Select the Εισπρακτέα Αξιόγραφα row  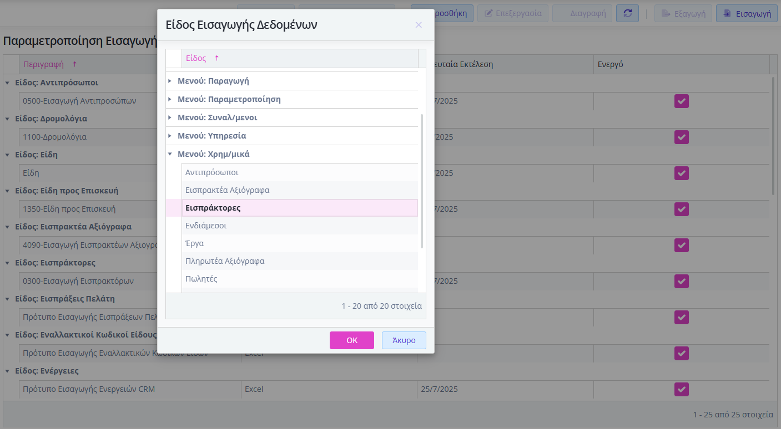click(228, 190)
